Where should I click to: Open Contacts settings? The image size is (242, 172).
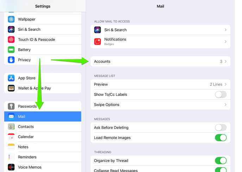tap(43, 126)
